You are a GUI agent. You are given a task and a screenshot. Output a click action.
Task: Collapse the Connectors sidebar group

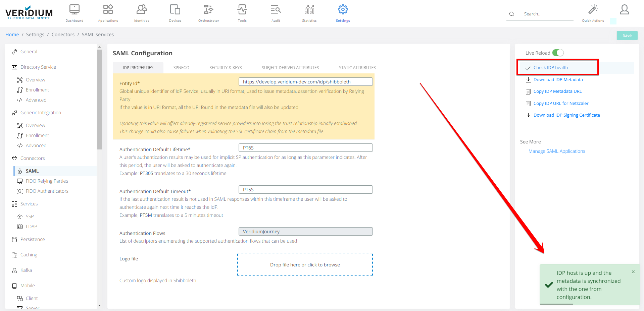32,158
